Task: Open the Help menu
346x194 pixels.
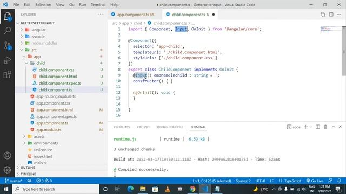Action: click(x=114, y=5)
